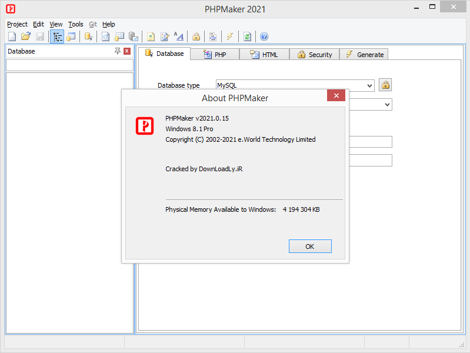The height and width of the screenshot is (353, 470).
Task: Click the database cylinder with cursor toolbar icon
Action: point(88,36)
